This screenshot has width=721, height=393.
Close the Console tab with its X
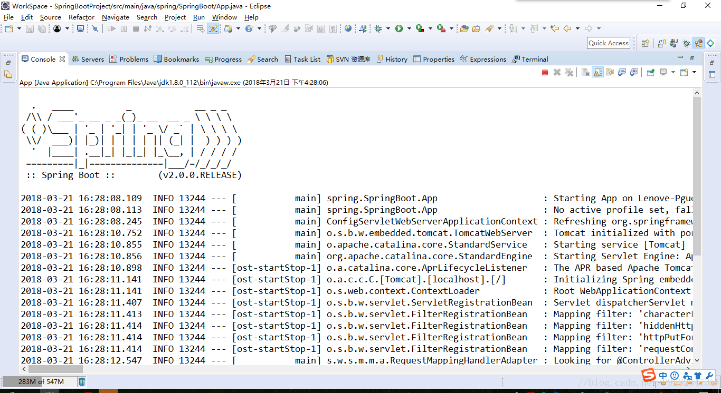62,59
